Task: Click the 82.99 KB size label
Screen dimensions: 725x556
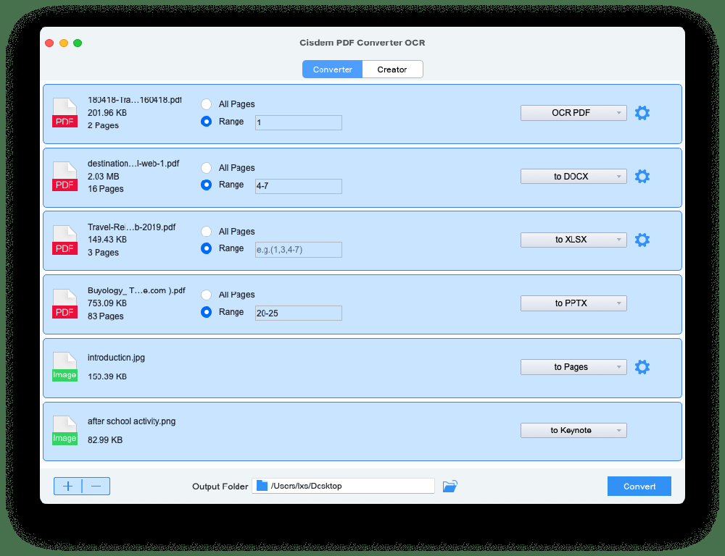Action: 105,440
